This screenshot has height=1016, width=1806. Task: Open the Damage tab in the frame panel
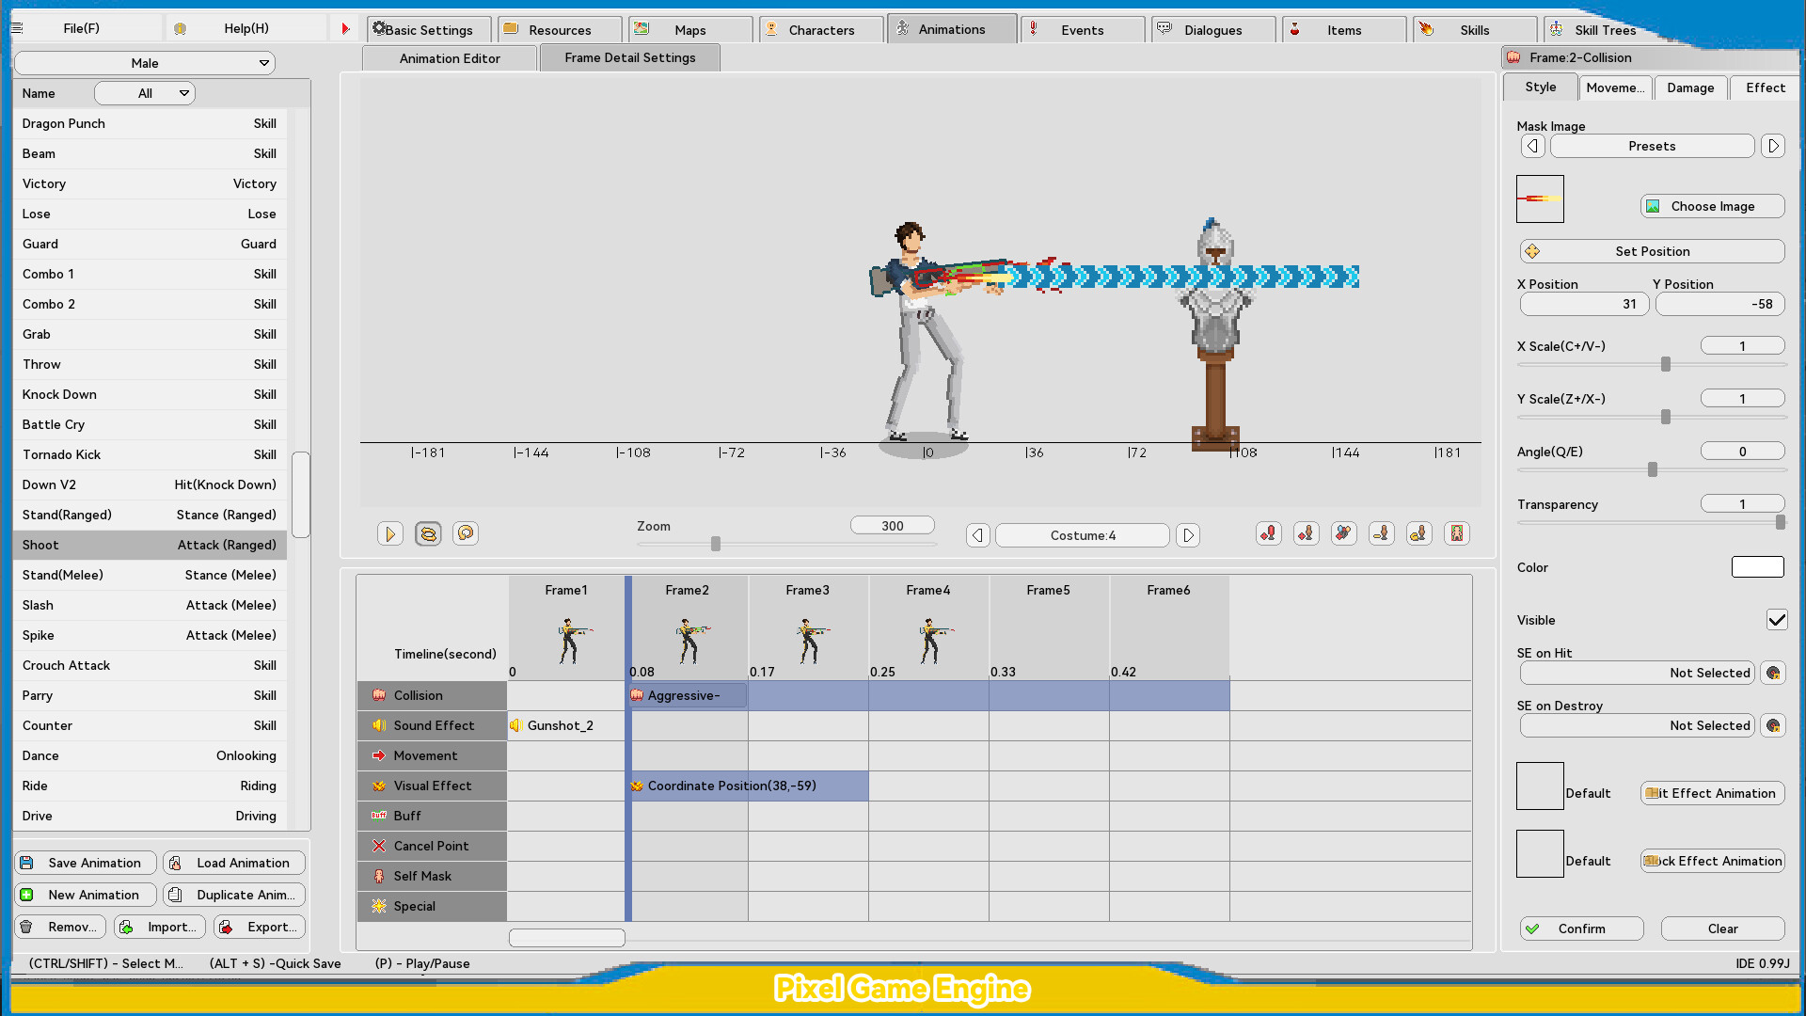click(1689, 87)
